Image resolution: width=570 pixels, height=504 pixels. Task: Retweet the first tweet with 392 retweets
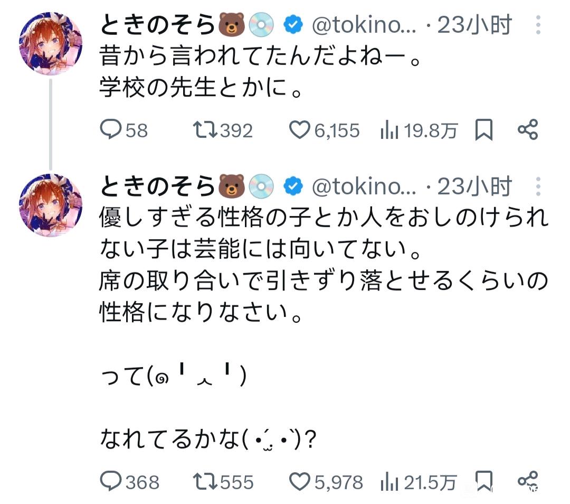coord(223,130)
